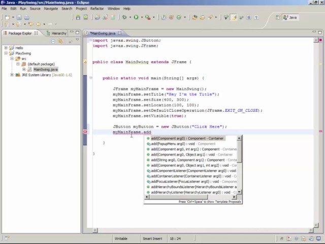The width and height of the screenshot is (325, 244).
Task: Click the editor vertical scrollbar up arrow
Action: pyautogui.click(x=316, y=40)
